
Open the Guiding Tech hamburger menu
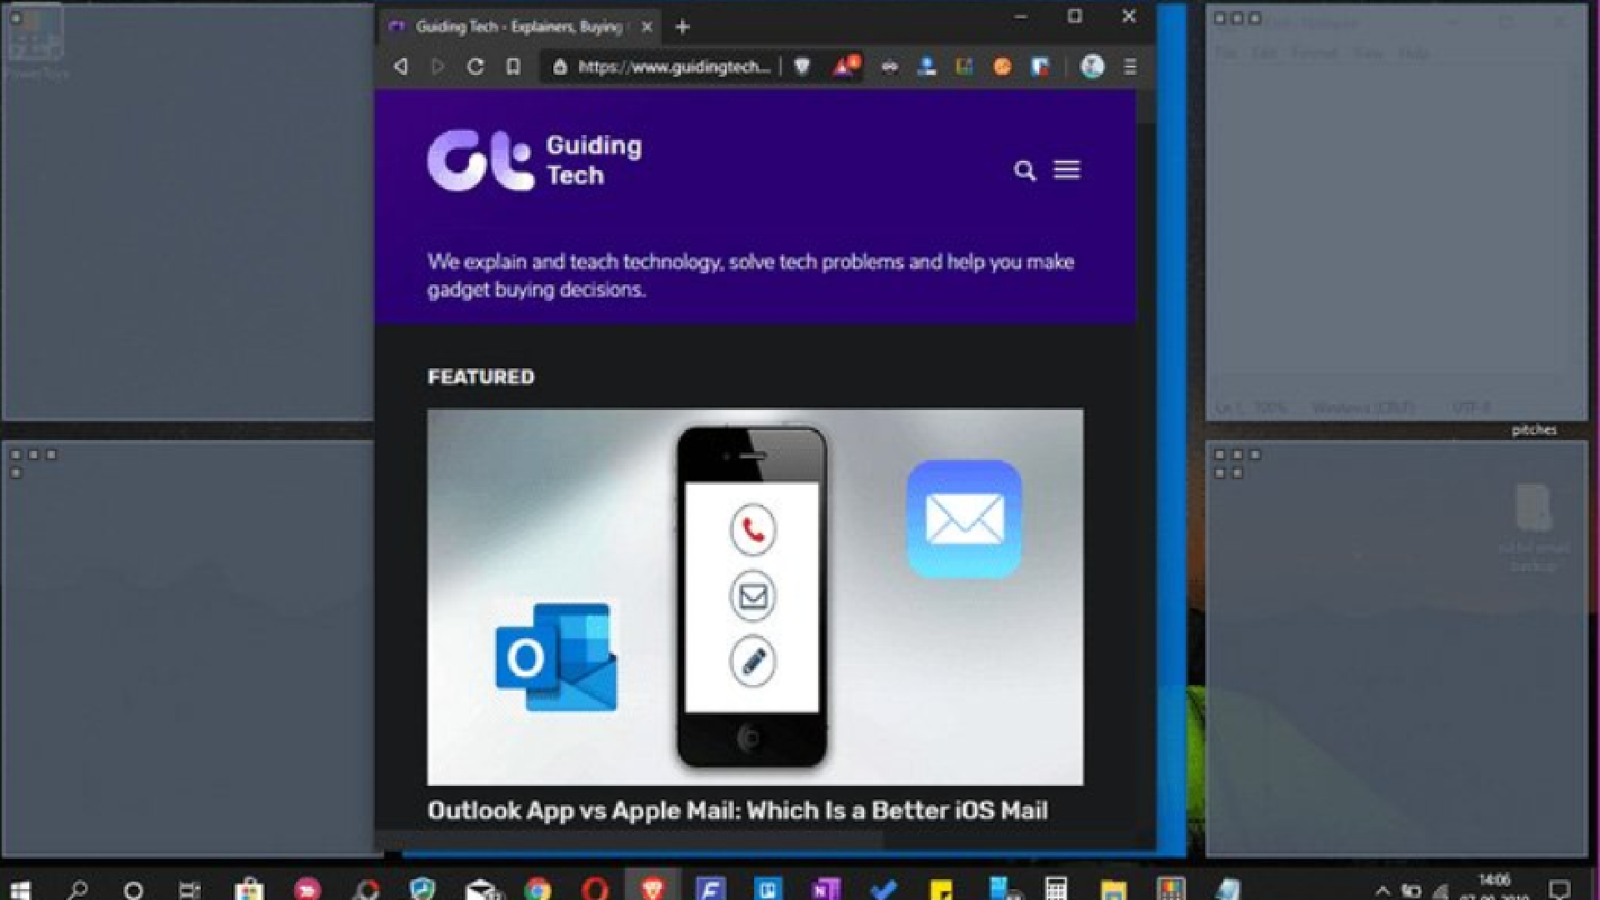[x=1067, y=170]
